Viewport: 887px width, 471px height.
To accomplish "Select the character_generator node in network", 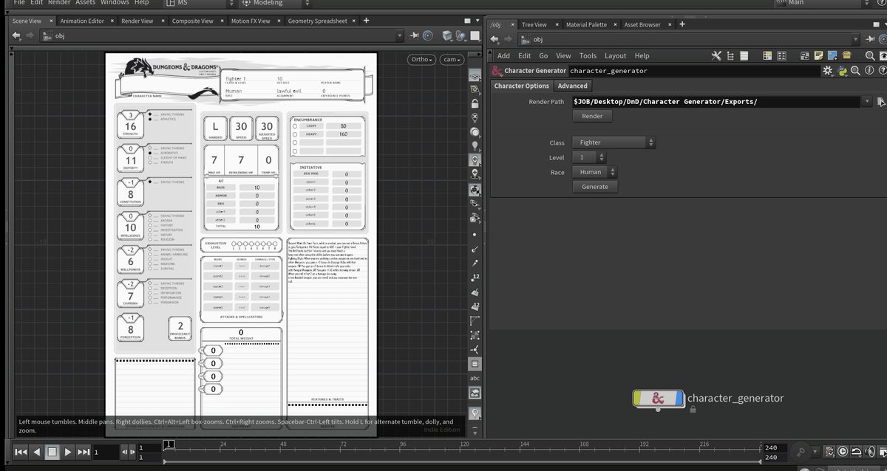I will click(658, 398).
